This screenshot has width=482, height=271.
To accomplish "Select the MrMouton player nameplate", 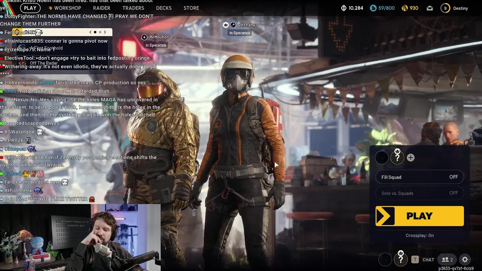I will tap(159, 37).
